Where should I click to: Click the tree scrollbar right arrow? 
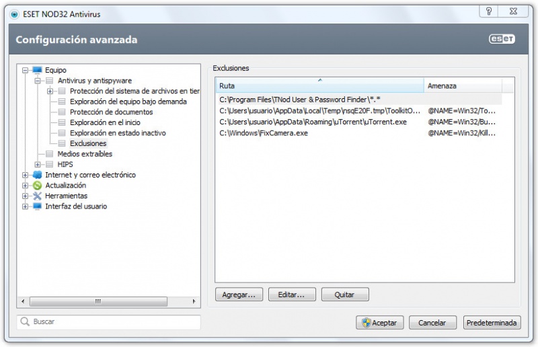(x=194, y=301)
